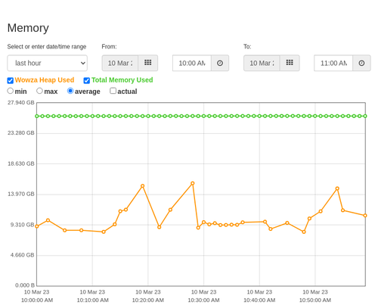Click the Total Memory Used legend label

pyautogui.click(x=122, y=80)
